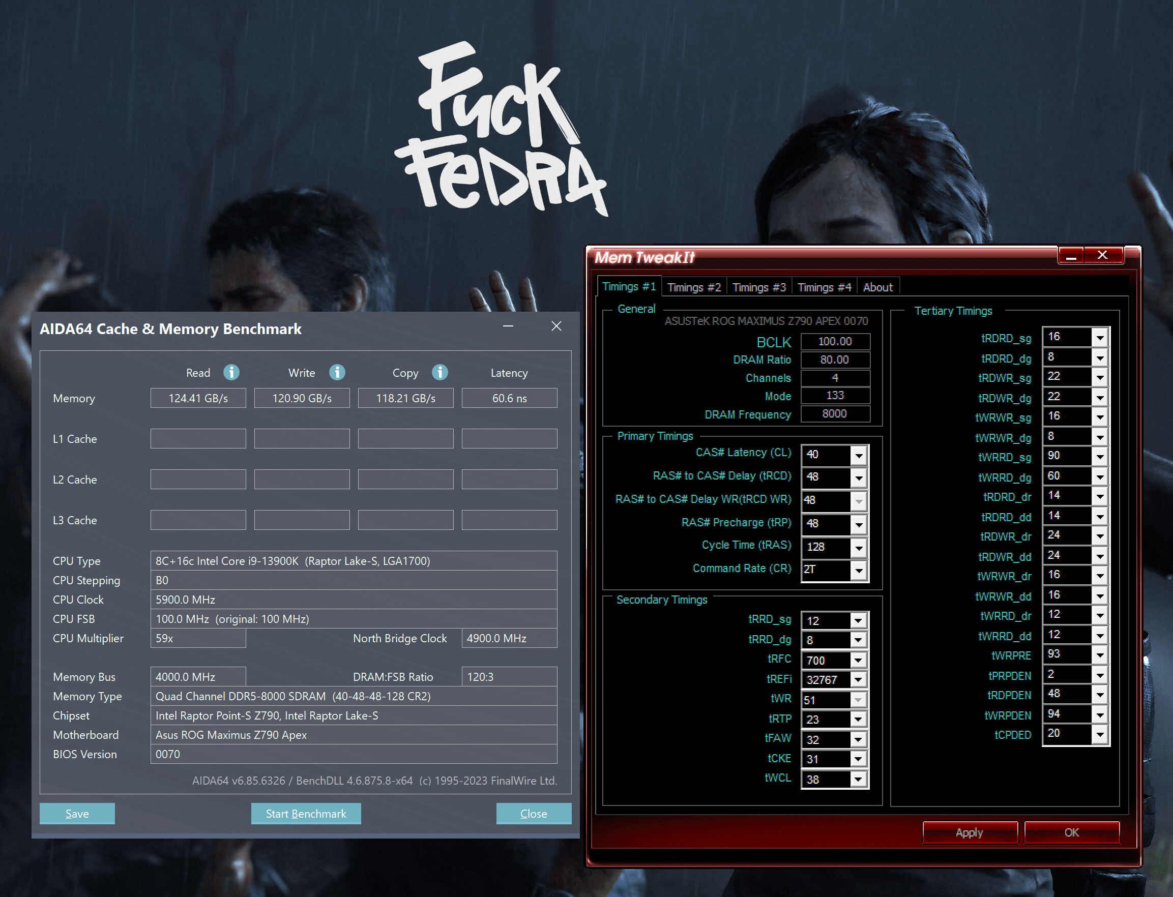Screen dimensions: 1173x897
Task: Click the Write info icon in AIDA64
Action: (x=337, y=372)
